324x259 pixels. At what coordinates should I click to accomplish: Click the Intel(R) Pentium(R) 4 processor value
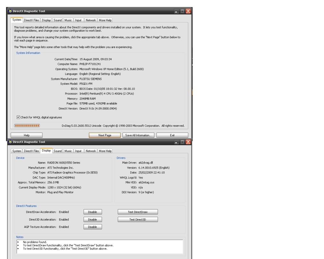(x=107, y=94)
